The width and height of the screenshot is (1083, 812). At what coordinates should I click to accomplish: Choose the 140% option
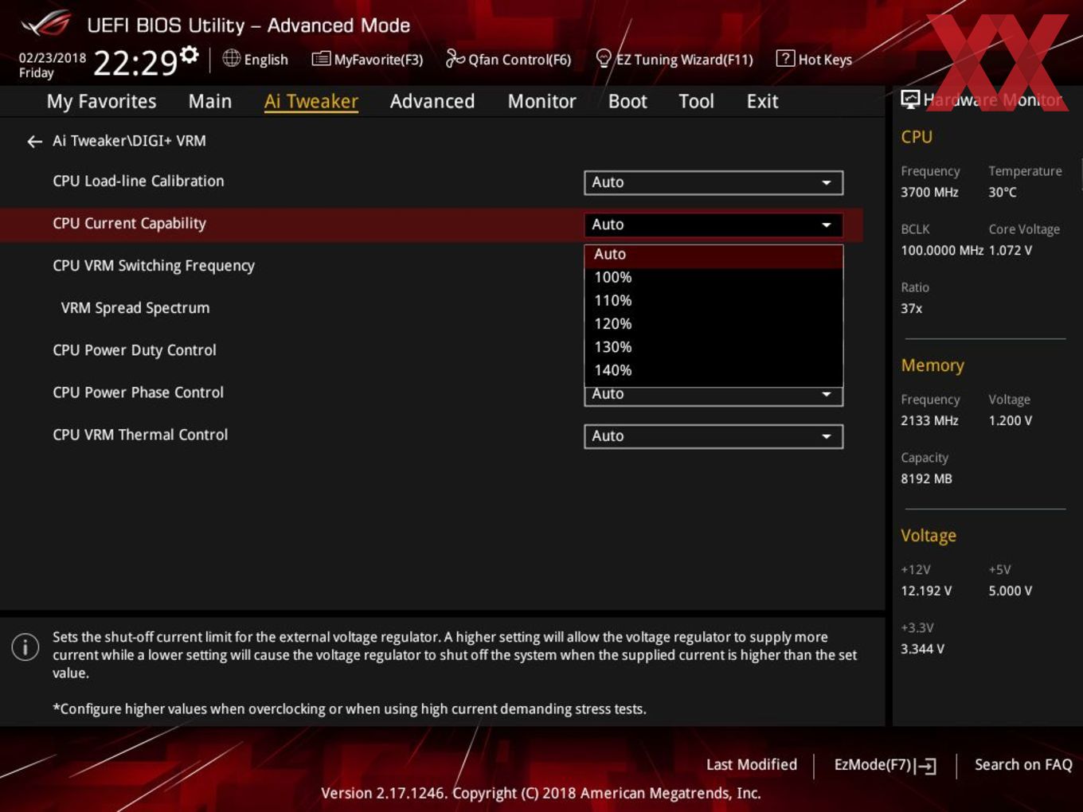[714, 370]
